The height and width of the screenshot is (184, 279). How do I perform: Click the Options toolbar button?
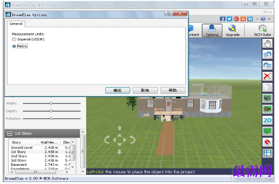coord(212,31)
